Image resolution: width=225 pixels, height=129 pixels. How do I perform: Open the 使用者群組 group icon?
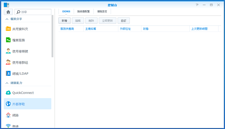click(8, 62)
